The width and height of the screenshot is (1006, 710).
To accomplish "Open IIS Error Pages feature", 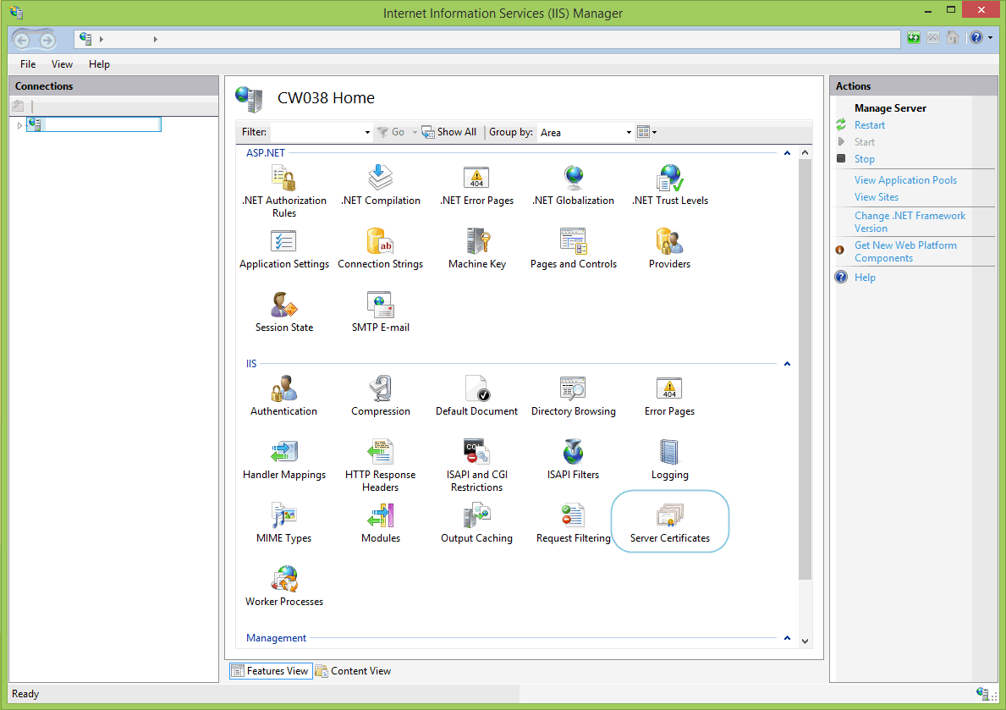I will 670,396.
